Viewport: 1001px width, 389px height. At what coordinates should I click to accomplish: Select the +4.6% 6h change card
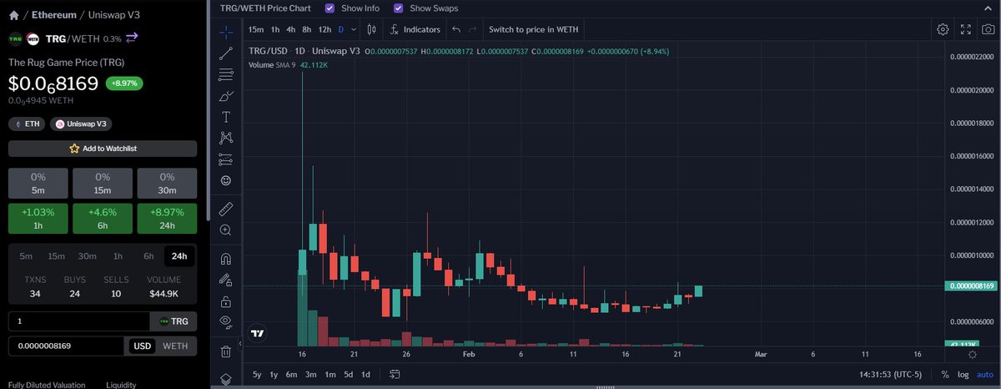click(103, 218)
